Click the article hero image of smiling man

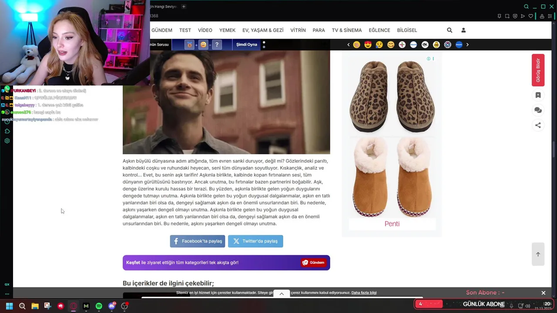pyautogui.click(x=226, y=102)
